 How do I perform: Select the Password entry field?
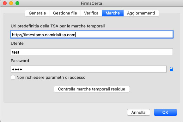click(x=88, y=69)
